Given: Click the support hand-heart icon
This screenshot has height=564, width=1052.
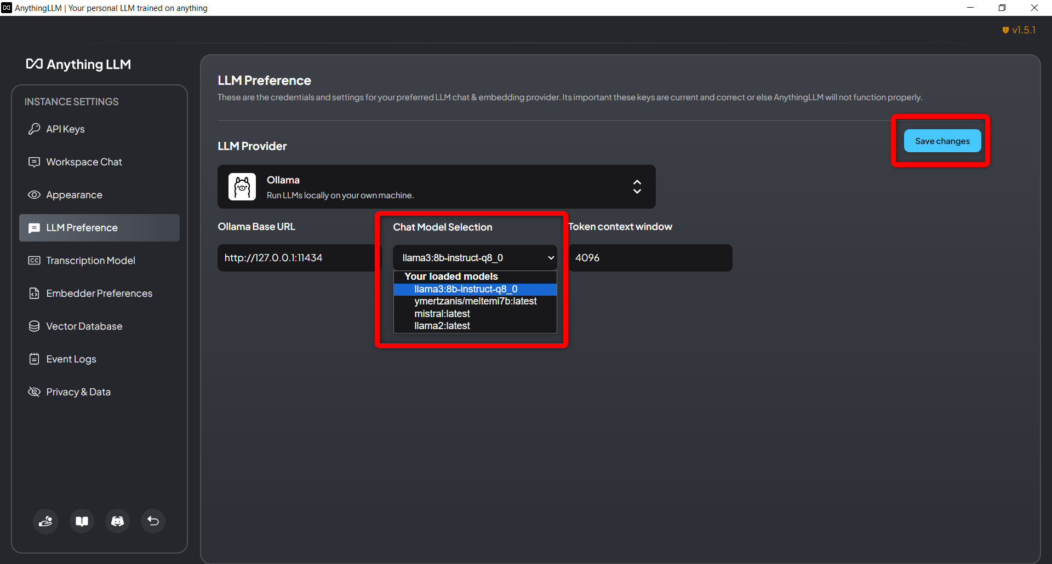Looking at the screenshot, I should (45, 521).
